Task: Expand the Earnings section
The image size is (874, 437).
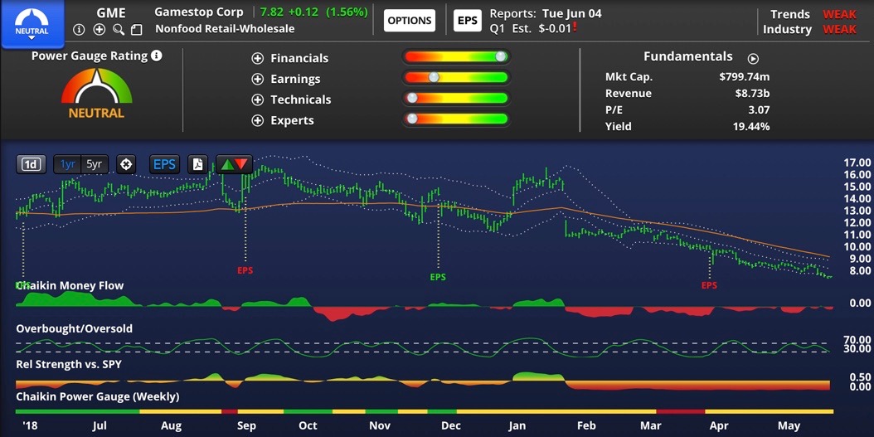Action: pos(257,80)
